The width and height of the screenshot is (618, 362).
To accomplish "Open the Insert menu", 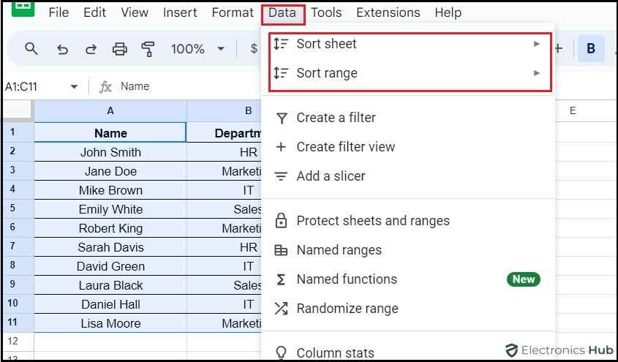I will click(x=180, y=12).
